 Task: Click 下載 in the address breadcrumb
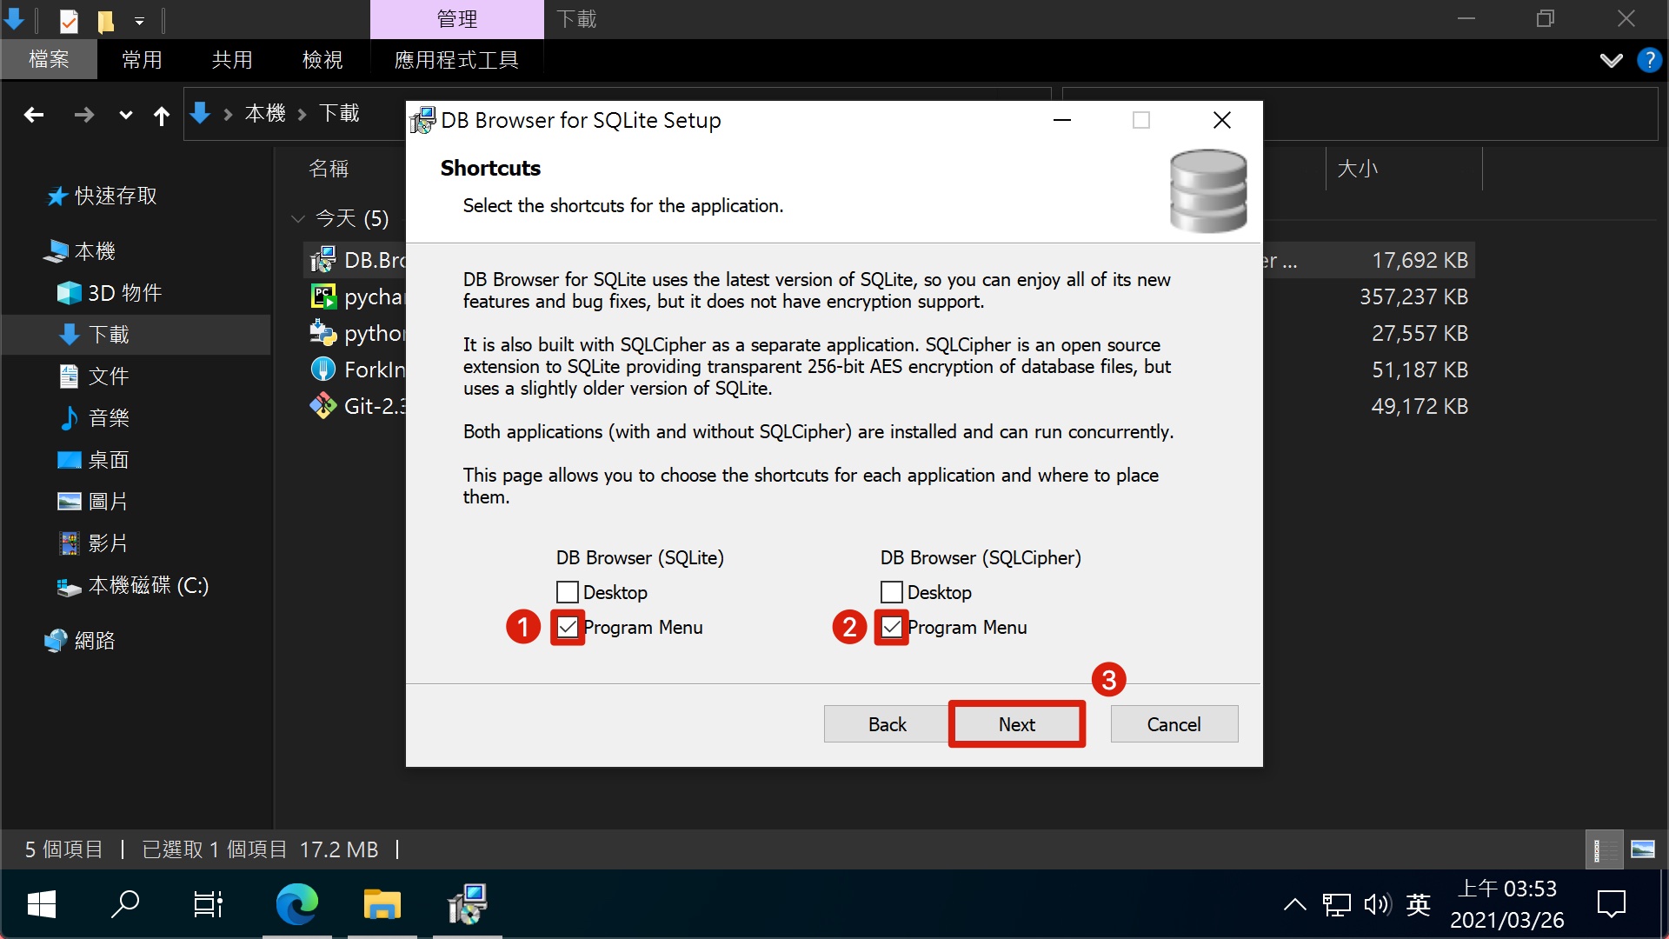(339, 113)
